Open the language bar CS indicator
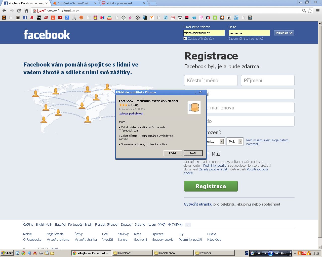Image resolution: width=322 pixels, height=257 pixels. 247,253
